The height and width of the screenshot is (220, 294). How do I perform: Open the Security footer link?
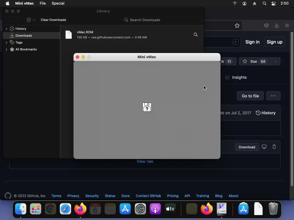click(92, 196)
